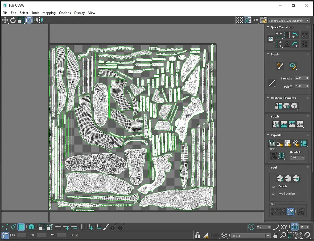The height and width of the screenshot is (241, 314).
Task: Select the Rotate tool in top toolbar
Action: tap(13, 20)
